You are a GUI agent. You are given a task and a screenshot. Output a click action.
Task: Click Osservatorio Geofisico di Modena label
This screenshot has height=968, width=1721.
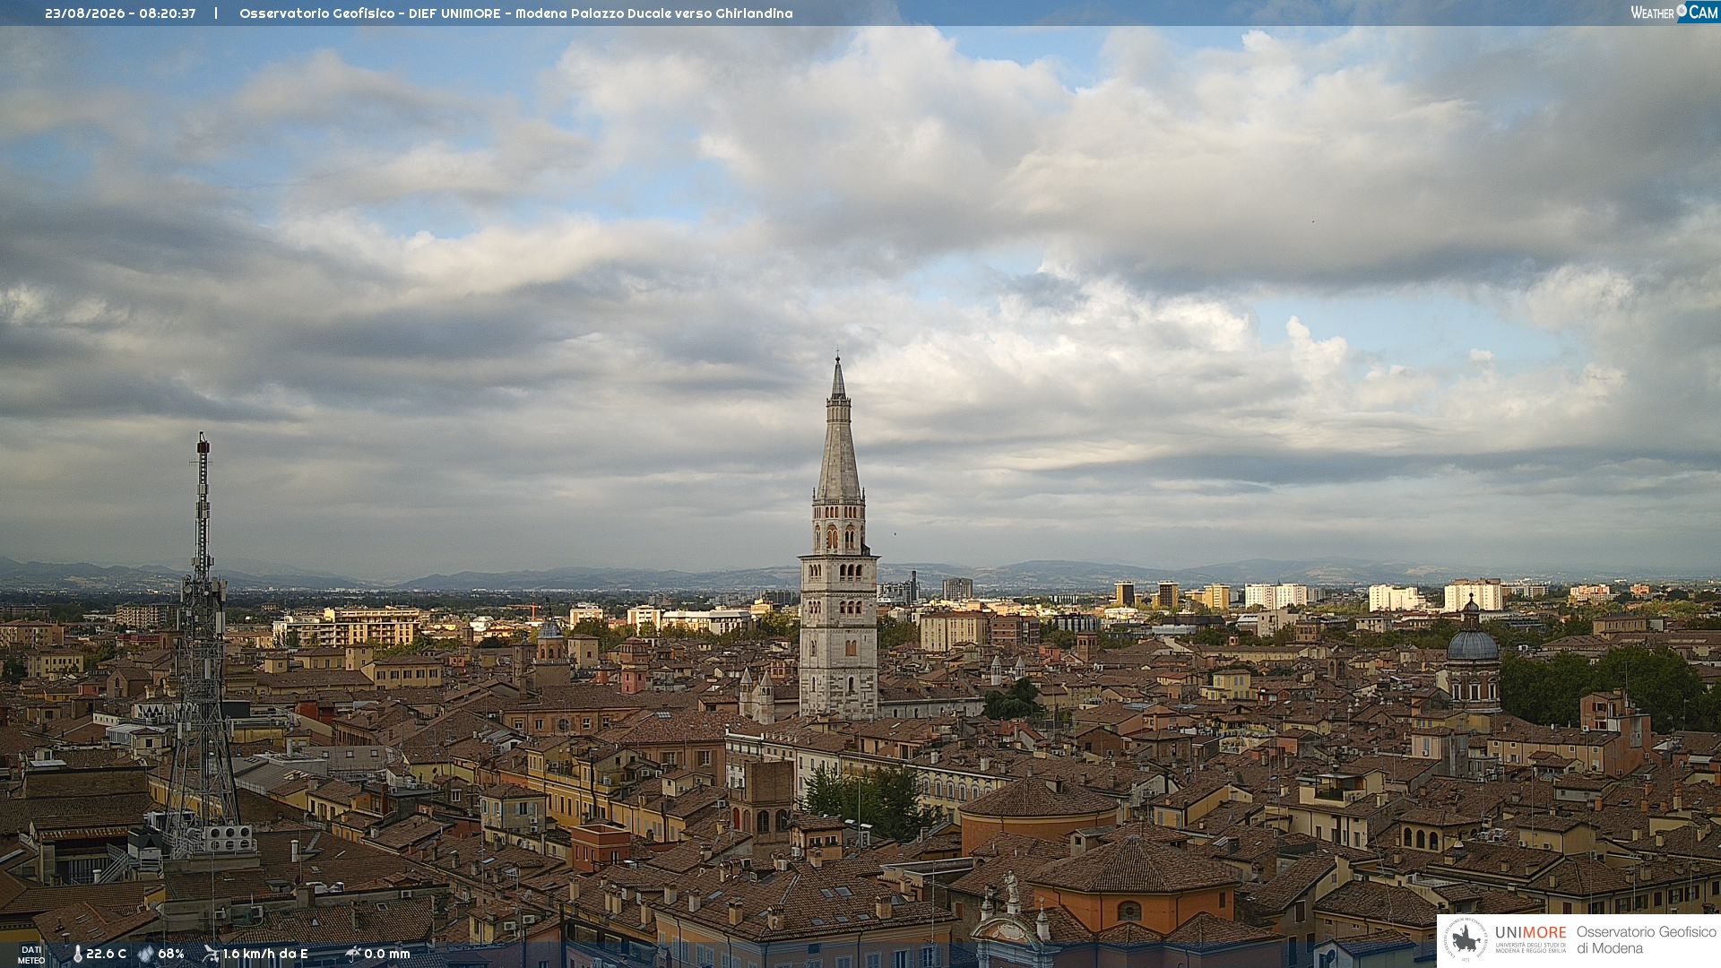point(1647,940)
